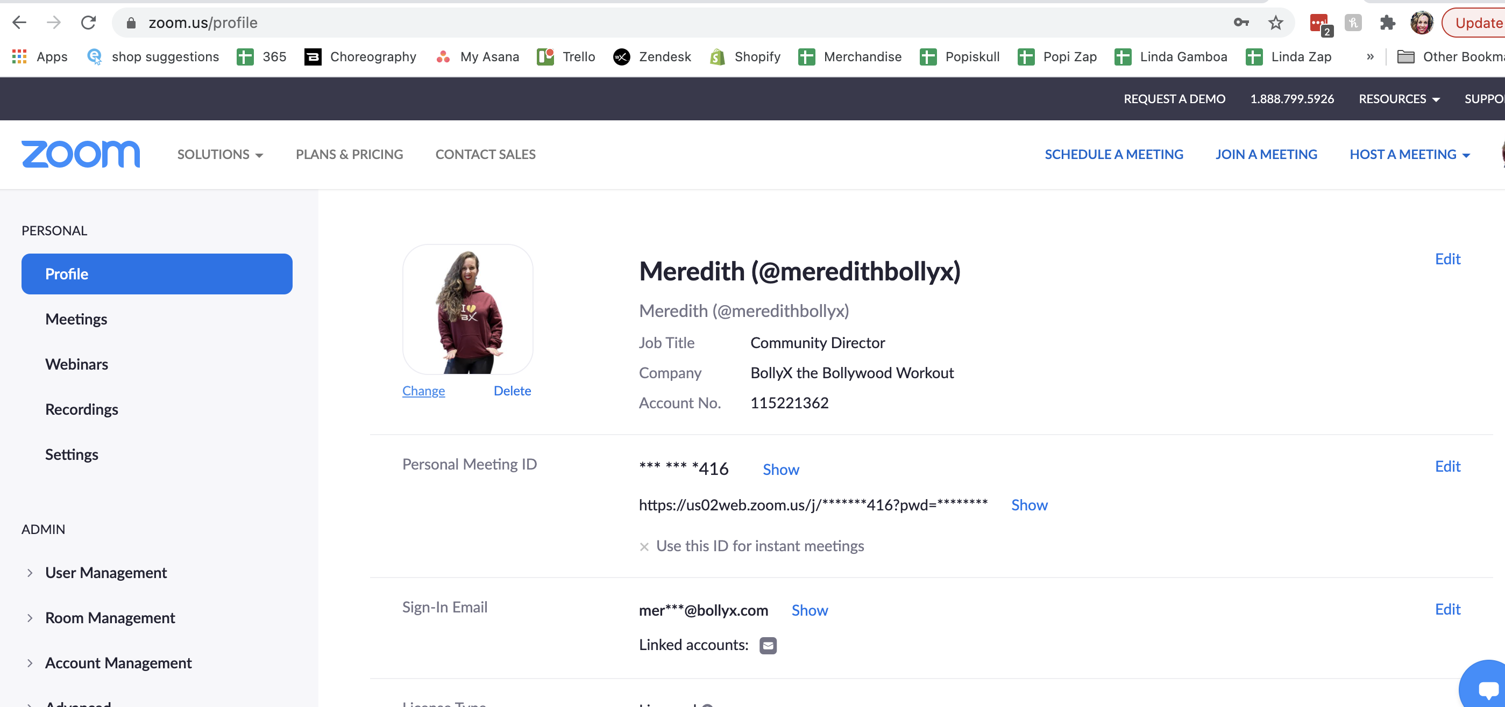Open the Extensions puzzle piece menu
This screenshot has width=1505, height=707.
[x=1388, y=23]
